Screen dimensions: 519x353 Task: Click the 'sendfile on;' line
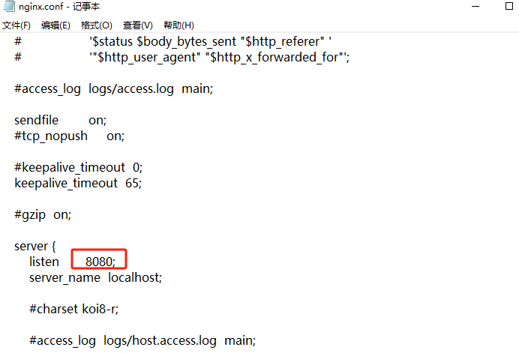[60, 121]
